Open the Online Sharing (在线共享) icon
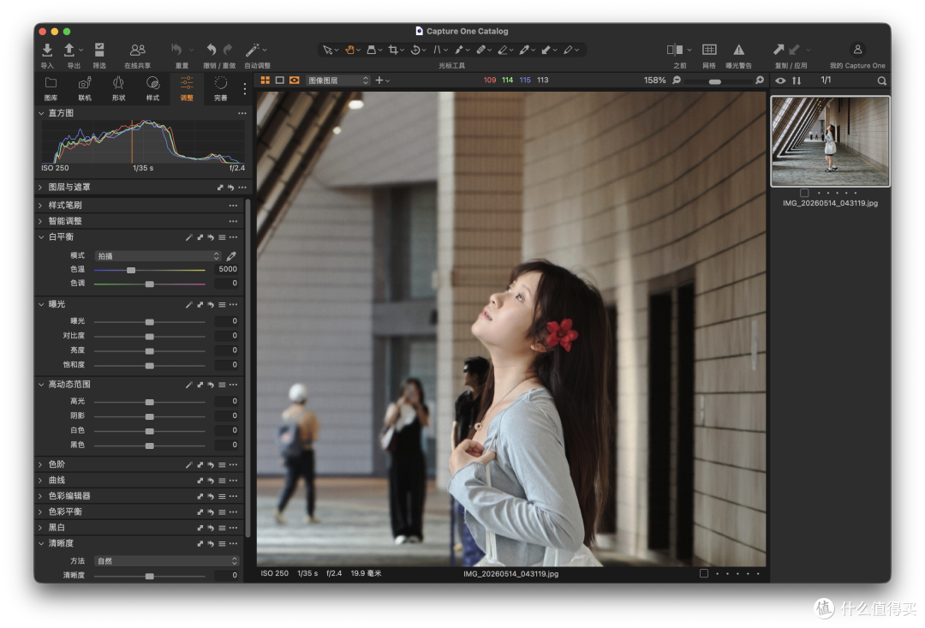 click(x=137, y=51)
